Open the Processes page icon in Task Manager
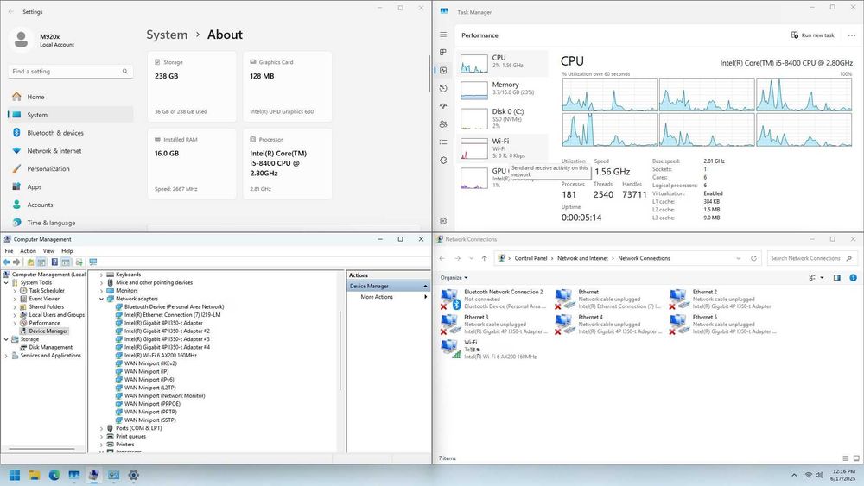The width and height of the screenshot is (864, 486). pos(443,53)
